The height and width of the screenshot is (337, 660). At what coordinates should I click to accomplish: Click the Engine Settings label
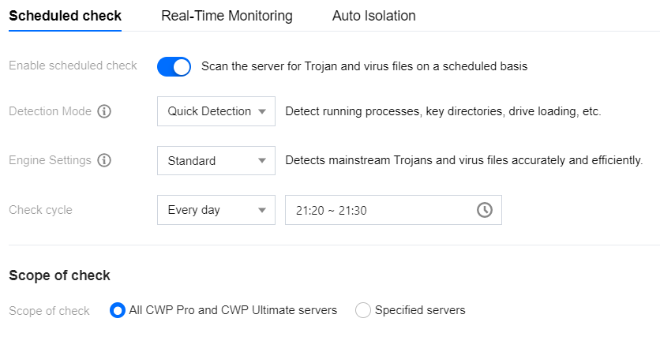50,160
